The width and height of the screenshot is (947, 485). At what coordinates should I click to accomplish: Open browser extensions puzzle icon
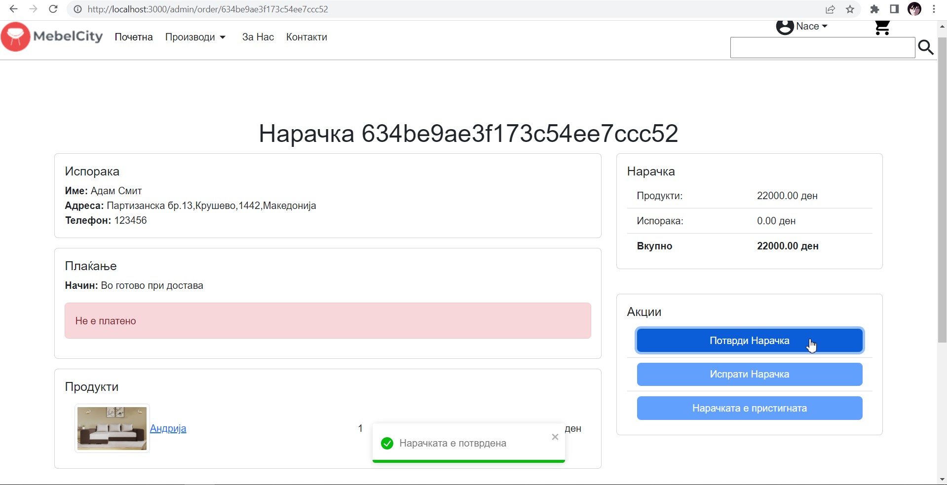(874, 9)
